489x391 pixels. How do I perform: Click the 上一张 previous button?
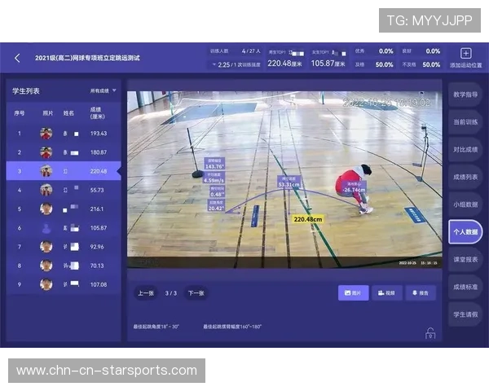145,292
